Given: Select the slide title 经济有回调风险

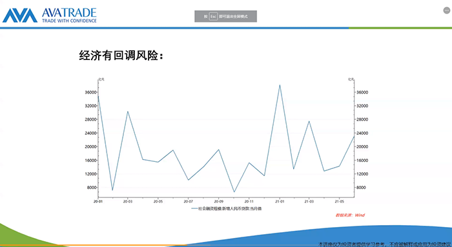Looking at the screenshot, I should [121, 55].
